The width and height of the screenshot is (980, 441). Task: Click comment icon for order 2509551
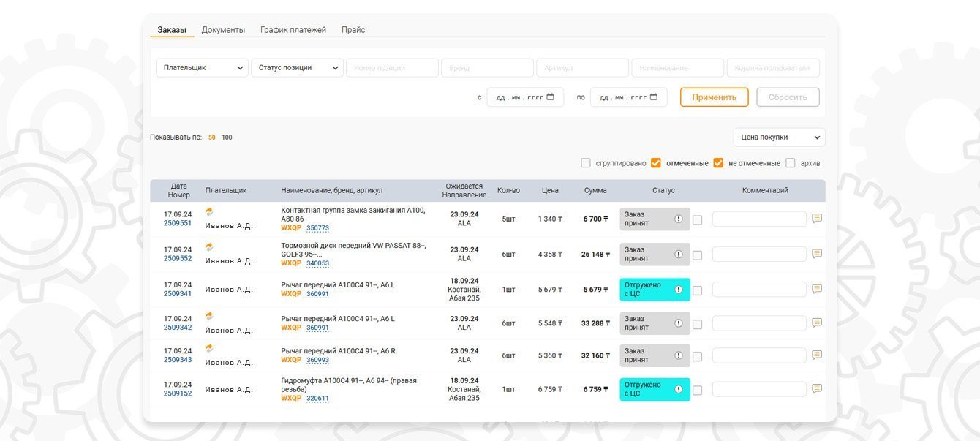click(817, 219)
